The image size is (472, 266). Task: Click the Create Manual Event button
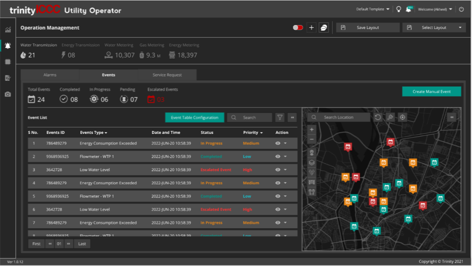[x=431, y=92]
